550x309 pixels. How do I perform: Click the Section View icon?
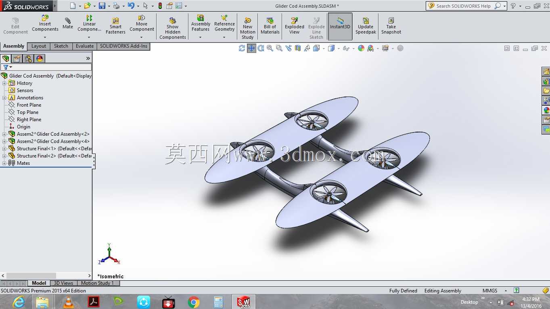(298, 48)
